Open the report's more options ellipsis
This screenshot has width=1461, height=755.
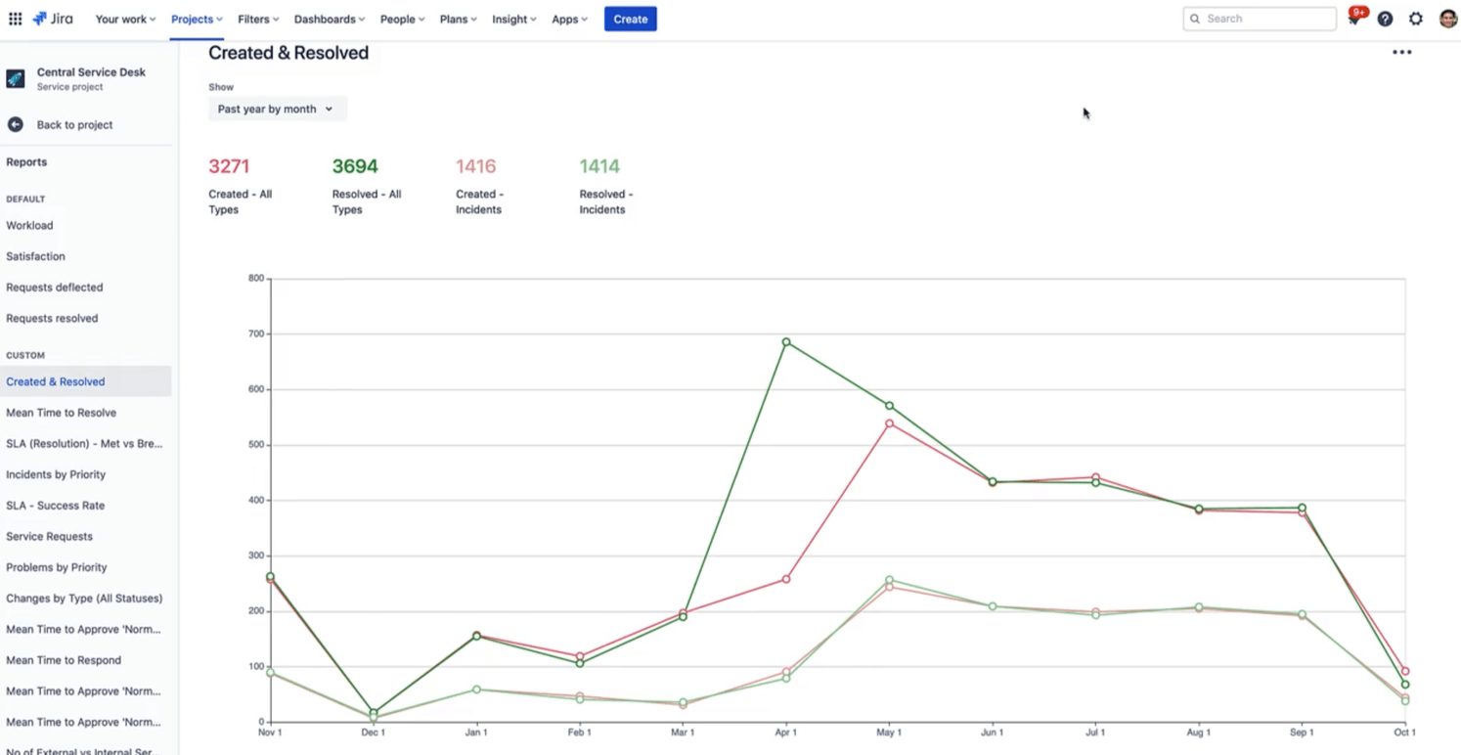(x=1402, y=53)
